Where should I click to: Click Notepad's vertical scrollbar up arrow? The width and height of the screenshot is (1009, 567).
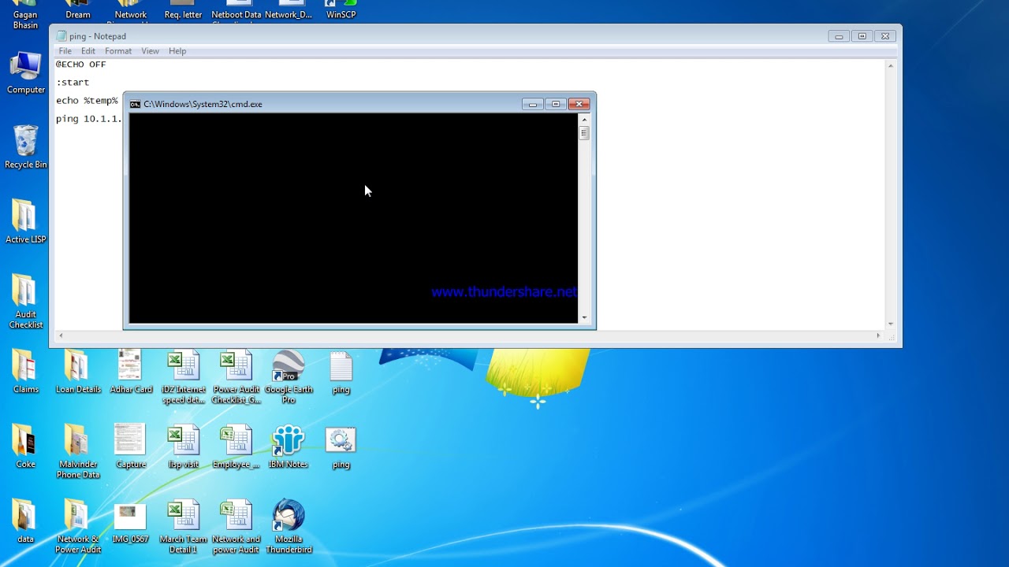coord(891,65)
